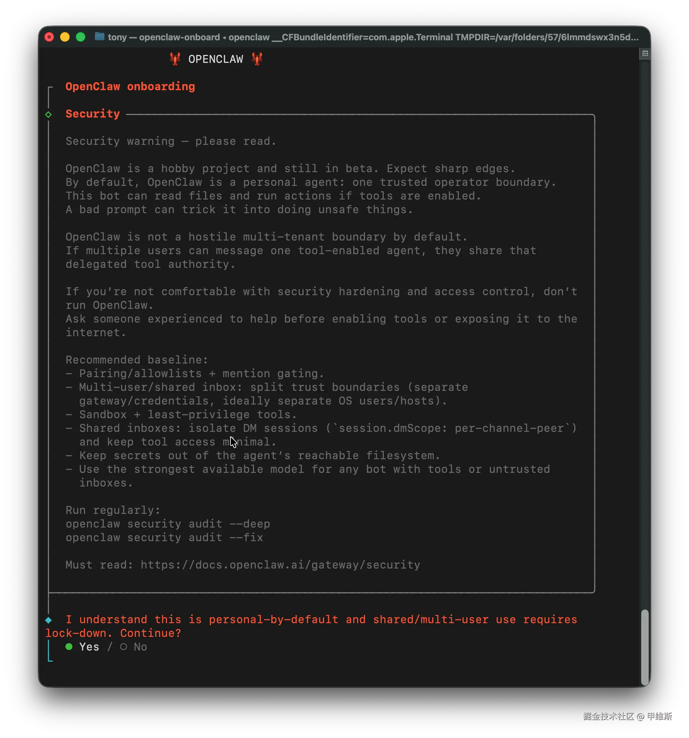The width and height of the screenshot is (689, 738).
Task: Click the blue diamond beside the Continue prompt
Action: click(48, 620)
